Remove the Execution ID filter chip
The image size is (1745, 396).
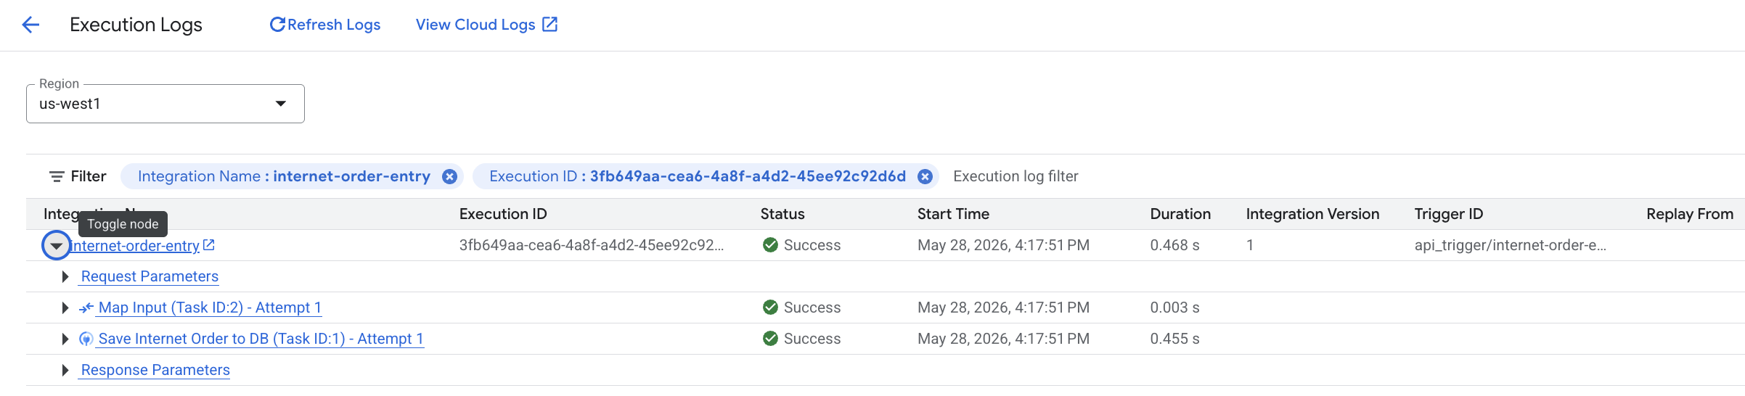pyautogui.click(x=925, y=176)
